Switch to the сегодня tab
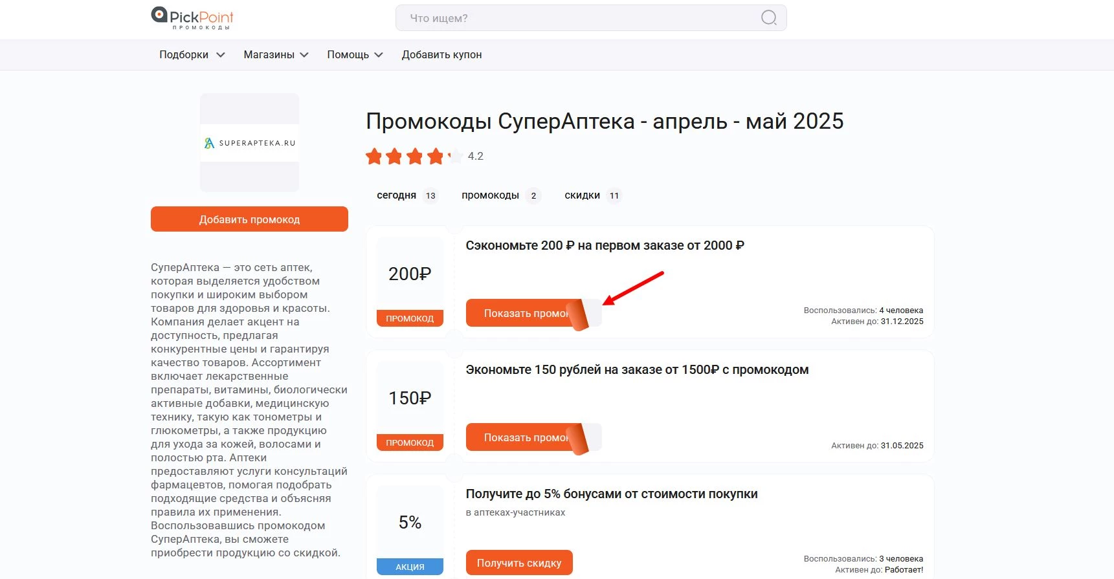The width and height of the screenshot is (1114, 579). coord(407,195)
